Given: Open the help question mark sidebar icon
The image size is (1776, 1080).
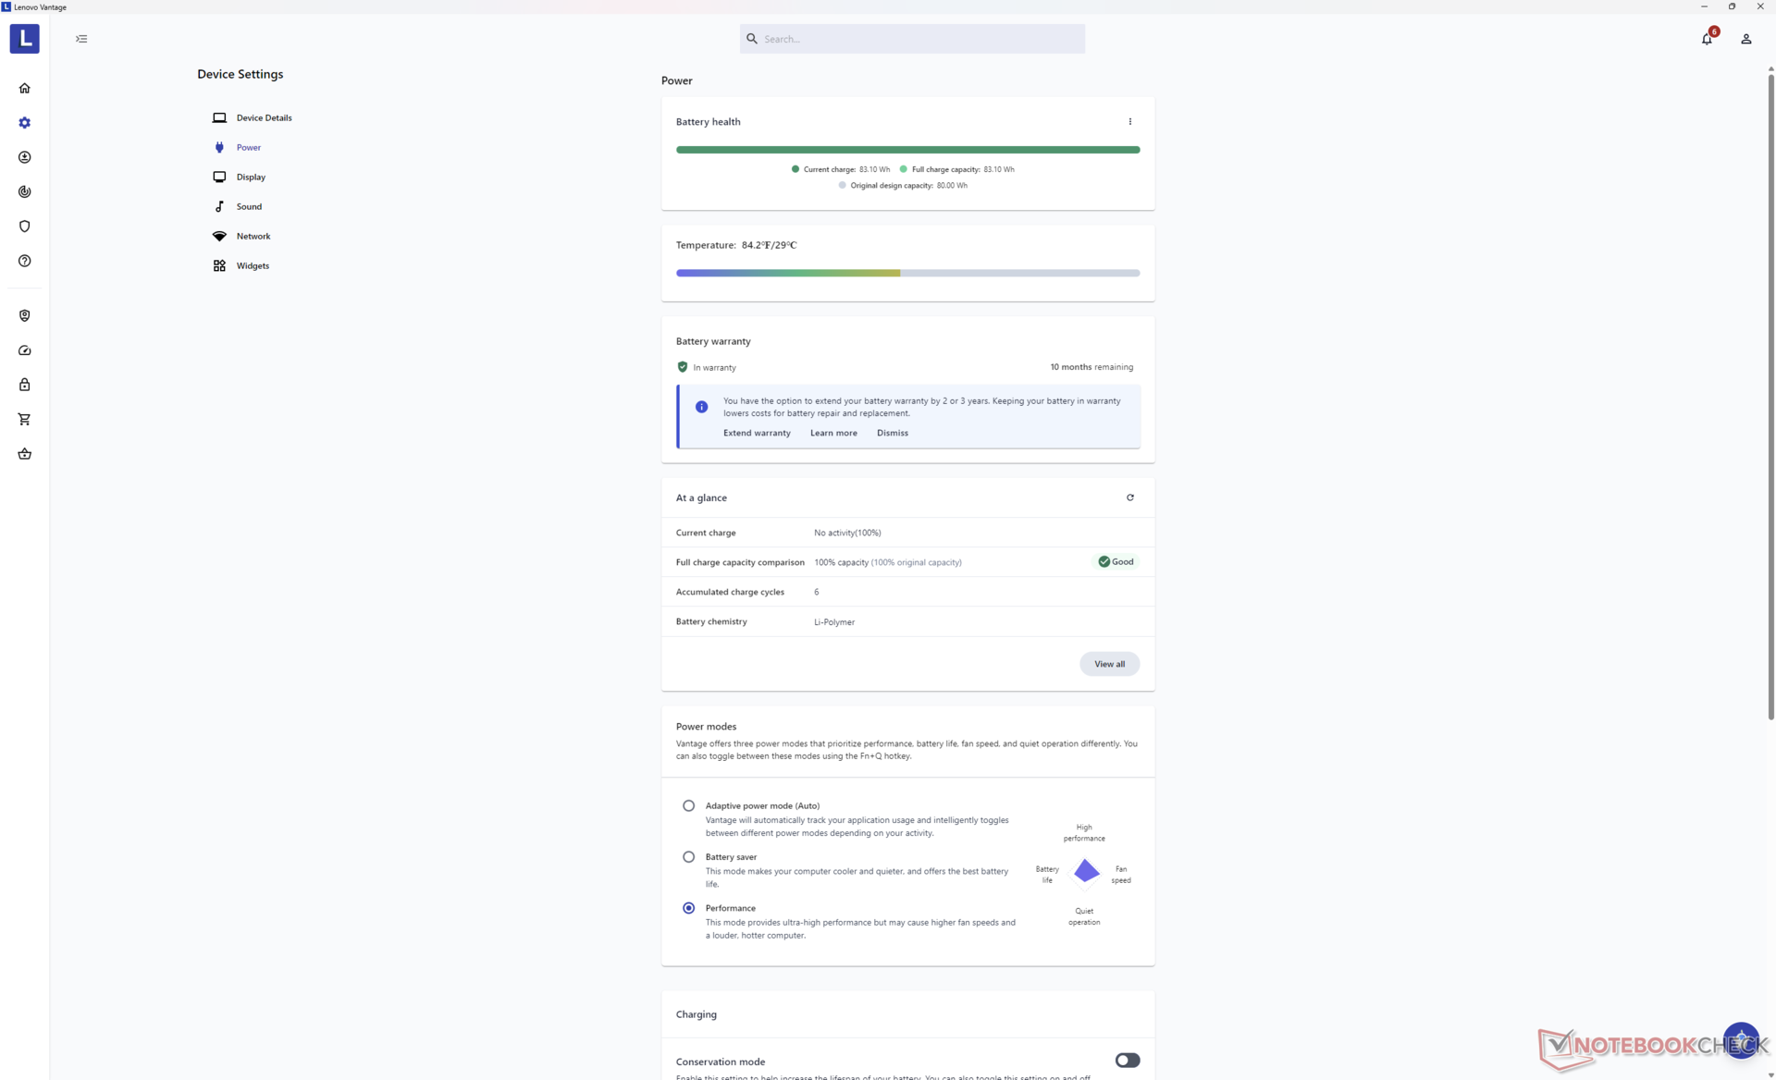Looking at the screenshot, I should (x=25, y=261).
